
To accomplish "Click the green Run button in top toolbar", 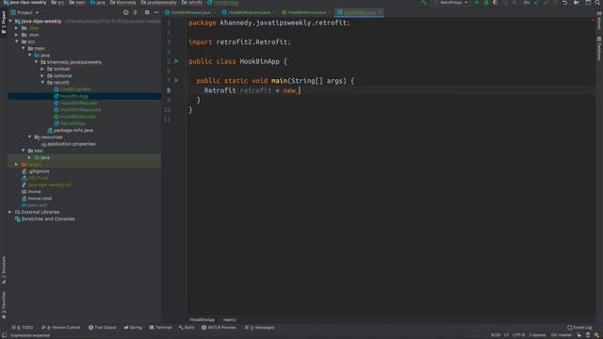I will (x=478, y=2).
